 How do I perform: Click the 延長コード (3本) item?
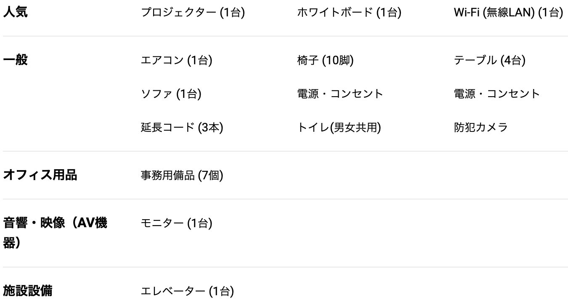pyautogui.click(x=182, y=127)
